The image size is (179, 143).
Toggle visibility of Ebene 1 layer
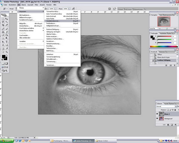pos(157,114)
